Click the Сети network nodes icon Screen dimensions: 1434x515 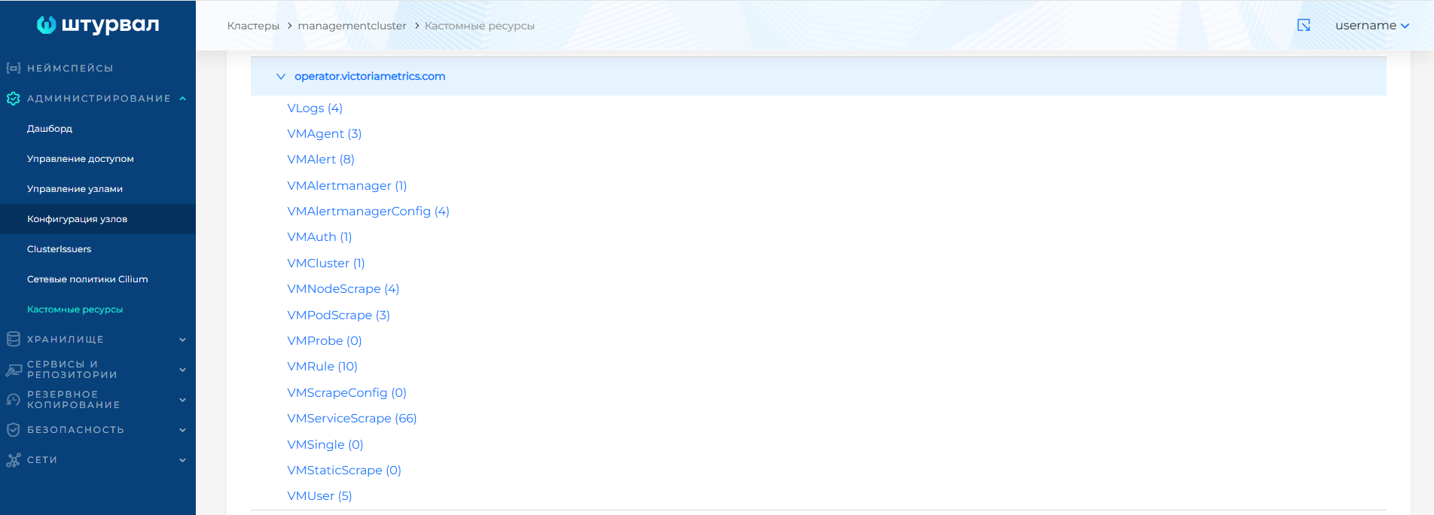point(13,460)
